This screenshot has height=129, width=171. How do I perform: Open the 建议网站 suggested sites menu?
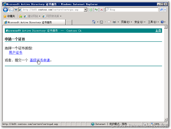32,16
